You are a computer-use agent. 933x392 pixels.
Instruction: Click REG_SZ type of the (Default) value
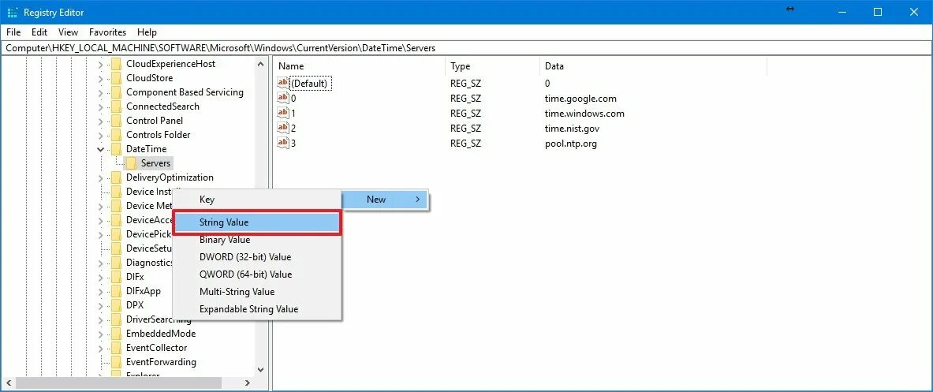pos(465,84)
